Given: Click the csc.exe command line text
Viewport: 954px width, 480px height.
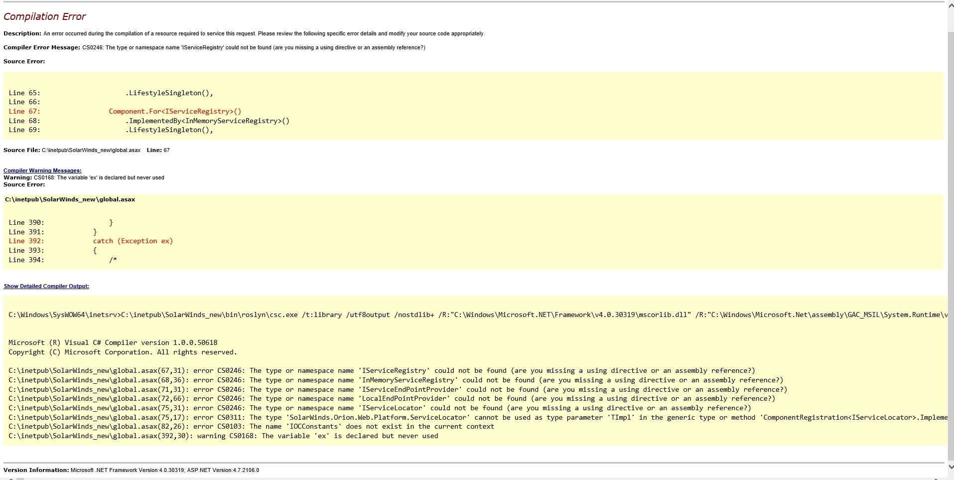Looking at the screenshot, I should pyautogui.click(x=477, y=315).
